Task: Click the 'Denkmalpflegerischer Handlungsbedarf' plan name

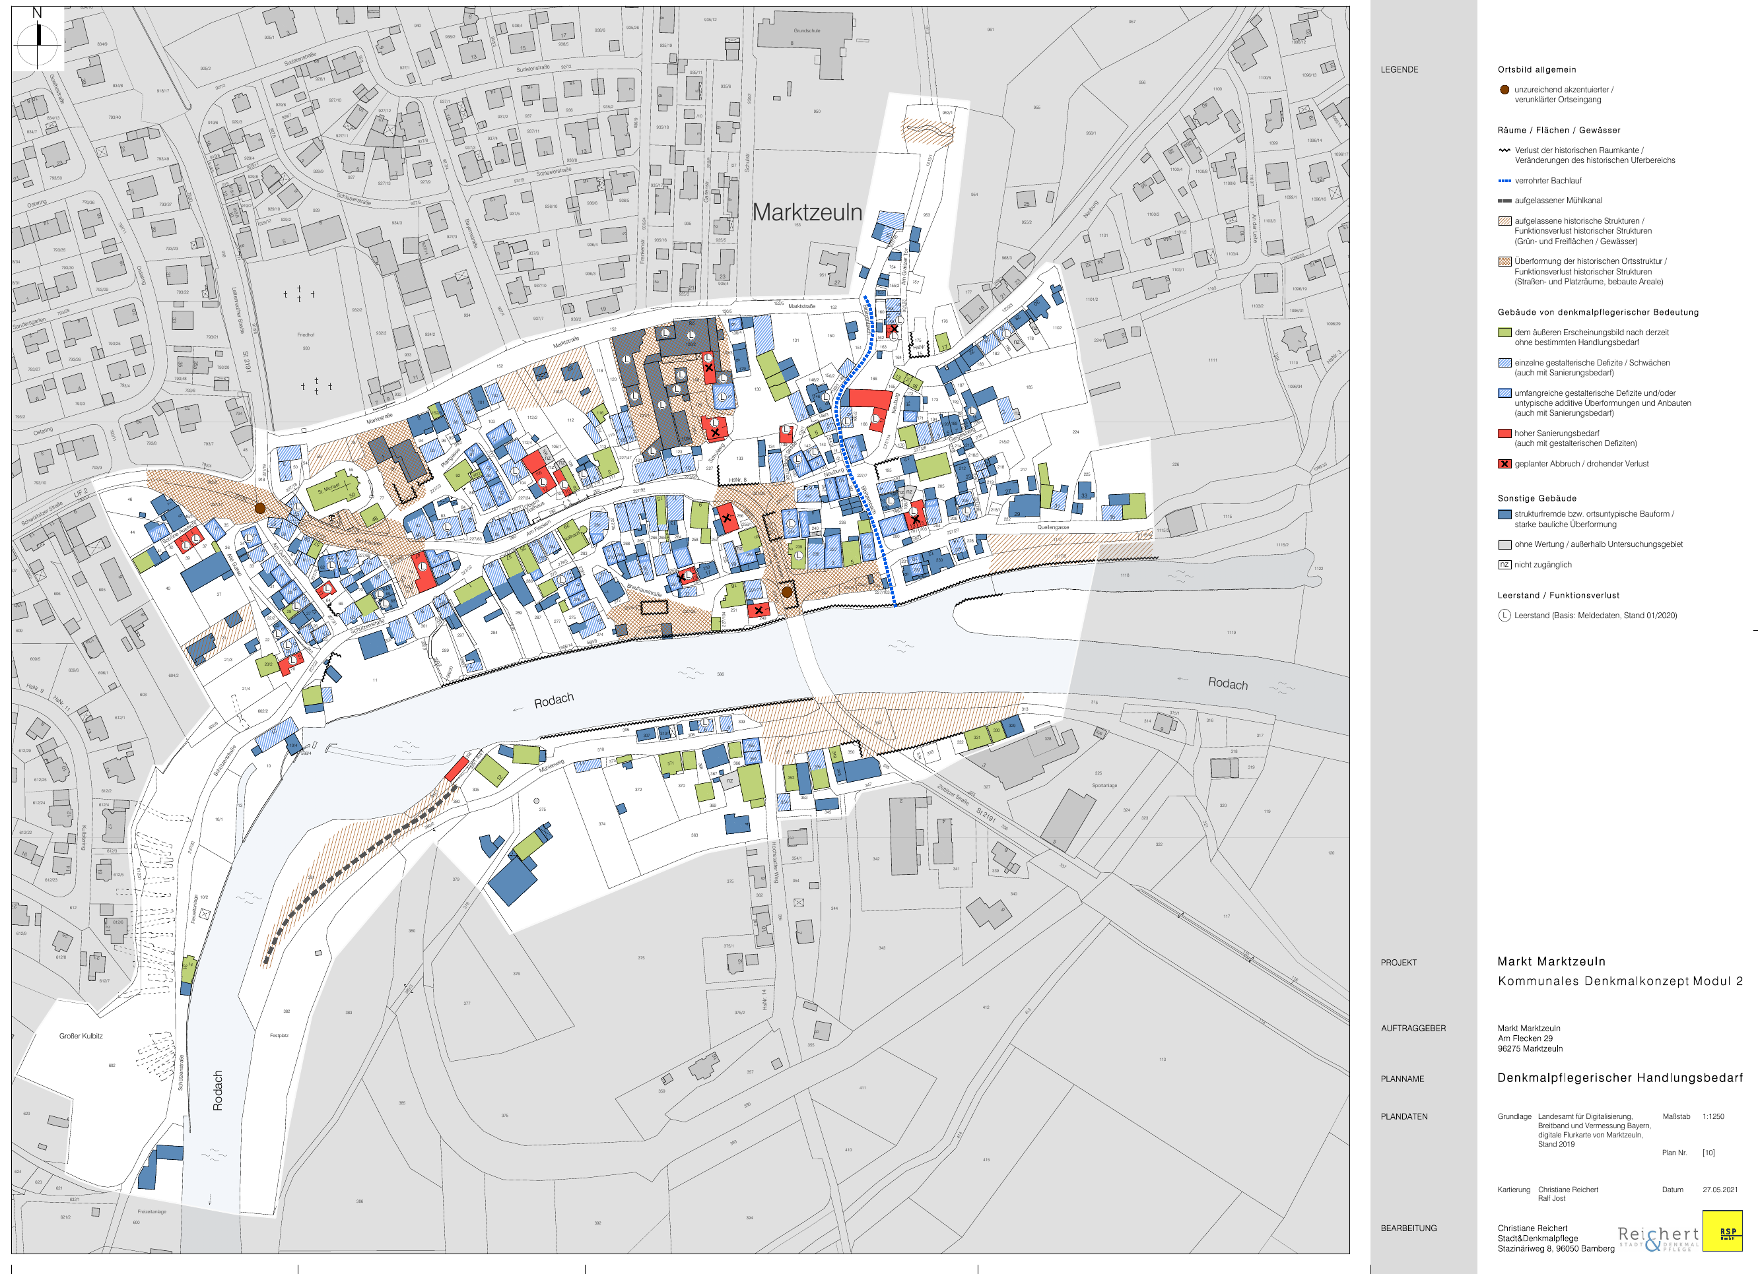Action: pyautogui.click(x=1619, y=1078)
